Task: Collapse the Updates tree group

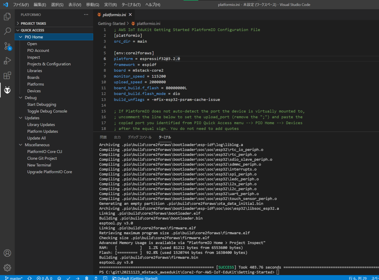Action: pyautogui.click(x=21, y=118)
